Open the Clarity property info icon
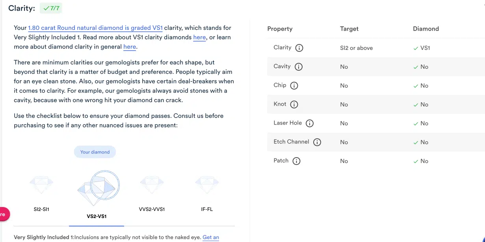Screen dimensions: 485x242 [299, 48]
